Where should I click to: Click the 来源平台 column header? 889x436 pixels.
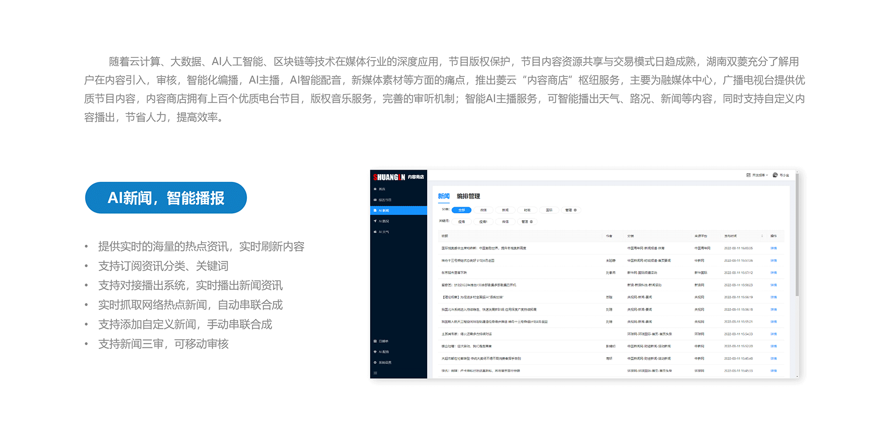[701, 236]
